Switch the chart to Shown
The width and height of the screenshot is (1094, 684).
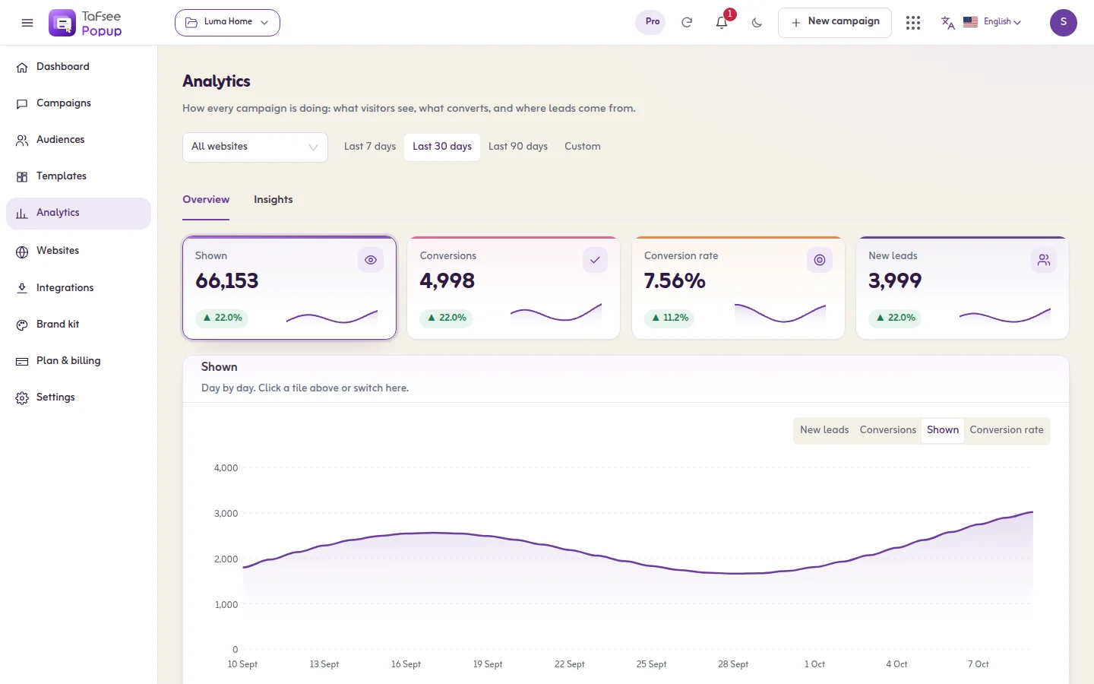(x=943, y=430)
